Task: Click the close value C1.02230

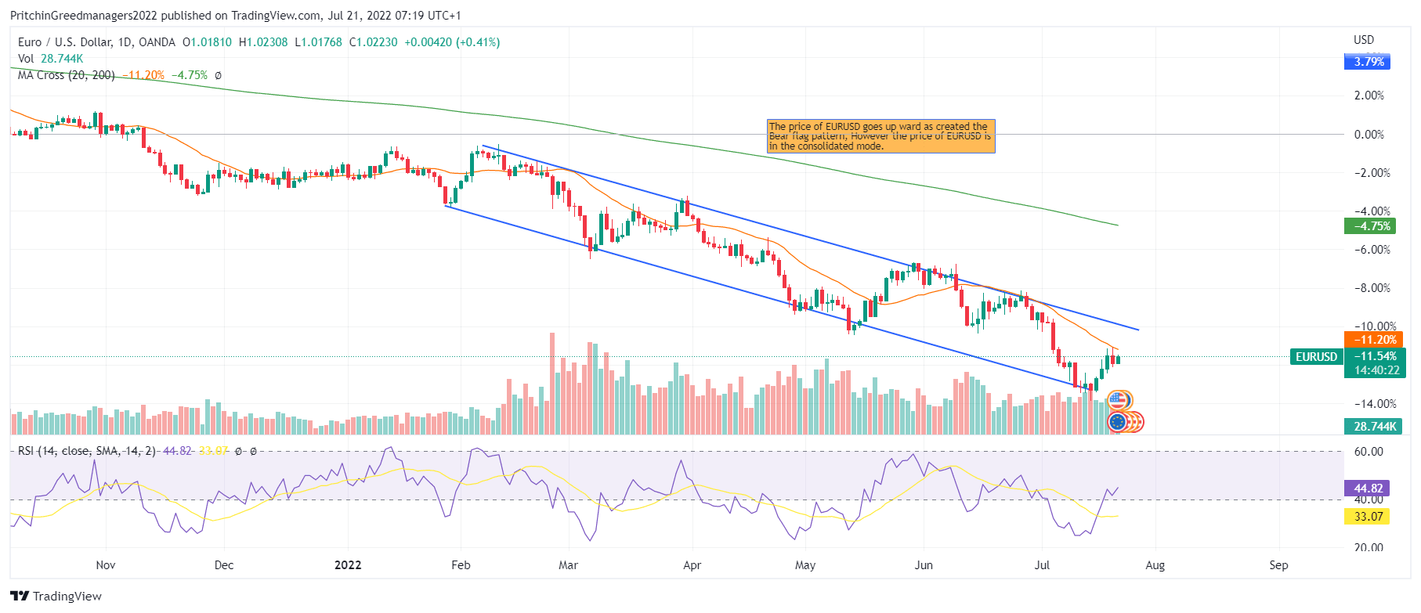Action: pos(373,42)
